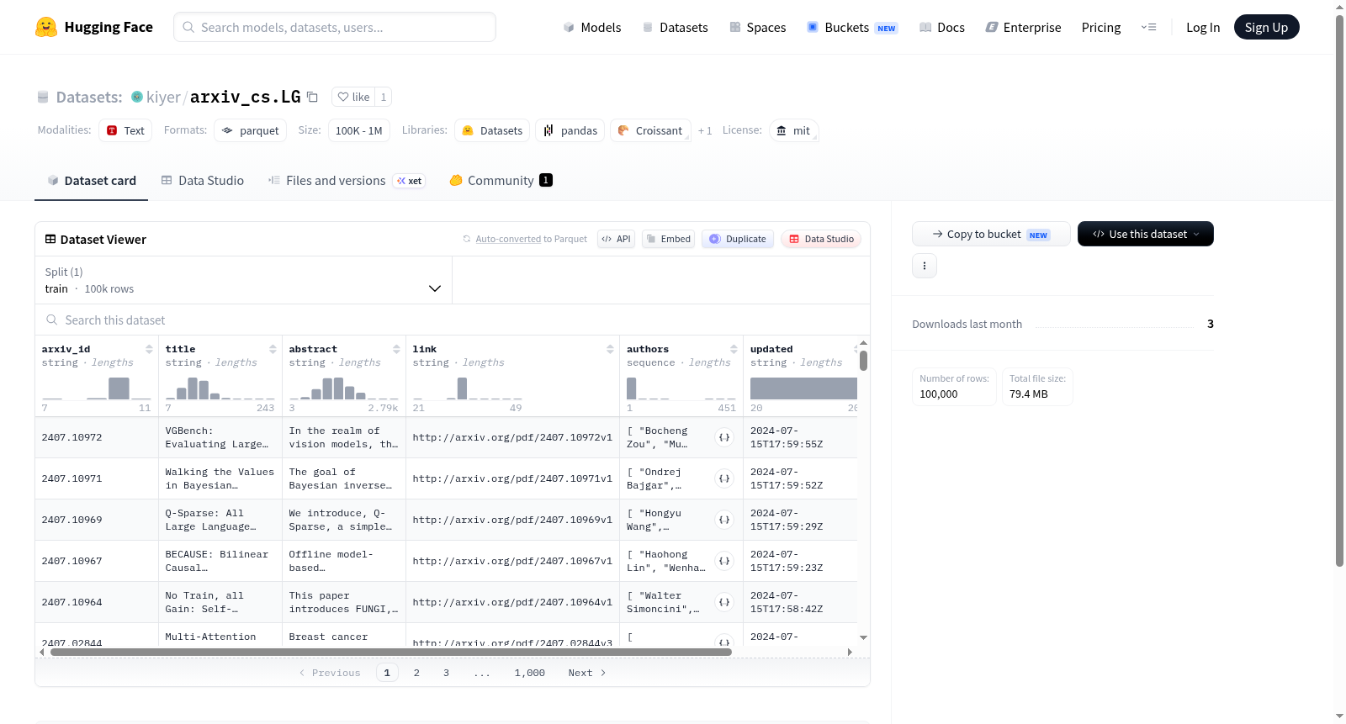Open the Hugging Face logo home link
Screen dimensions: 1346x724
[94, 27]
